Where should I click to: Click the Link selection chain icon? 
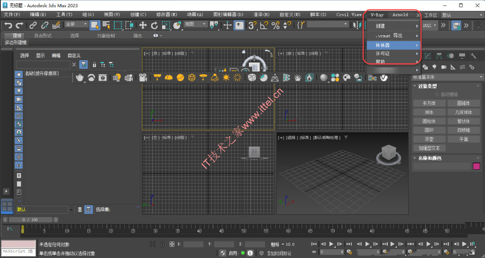tap(33, 25)
